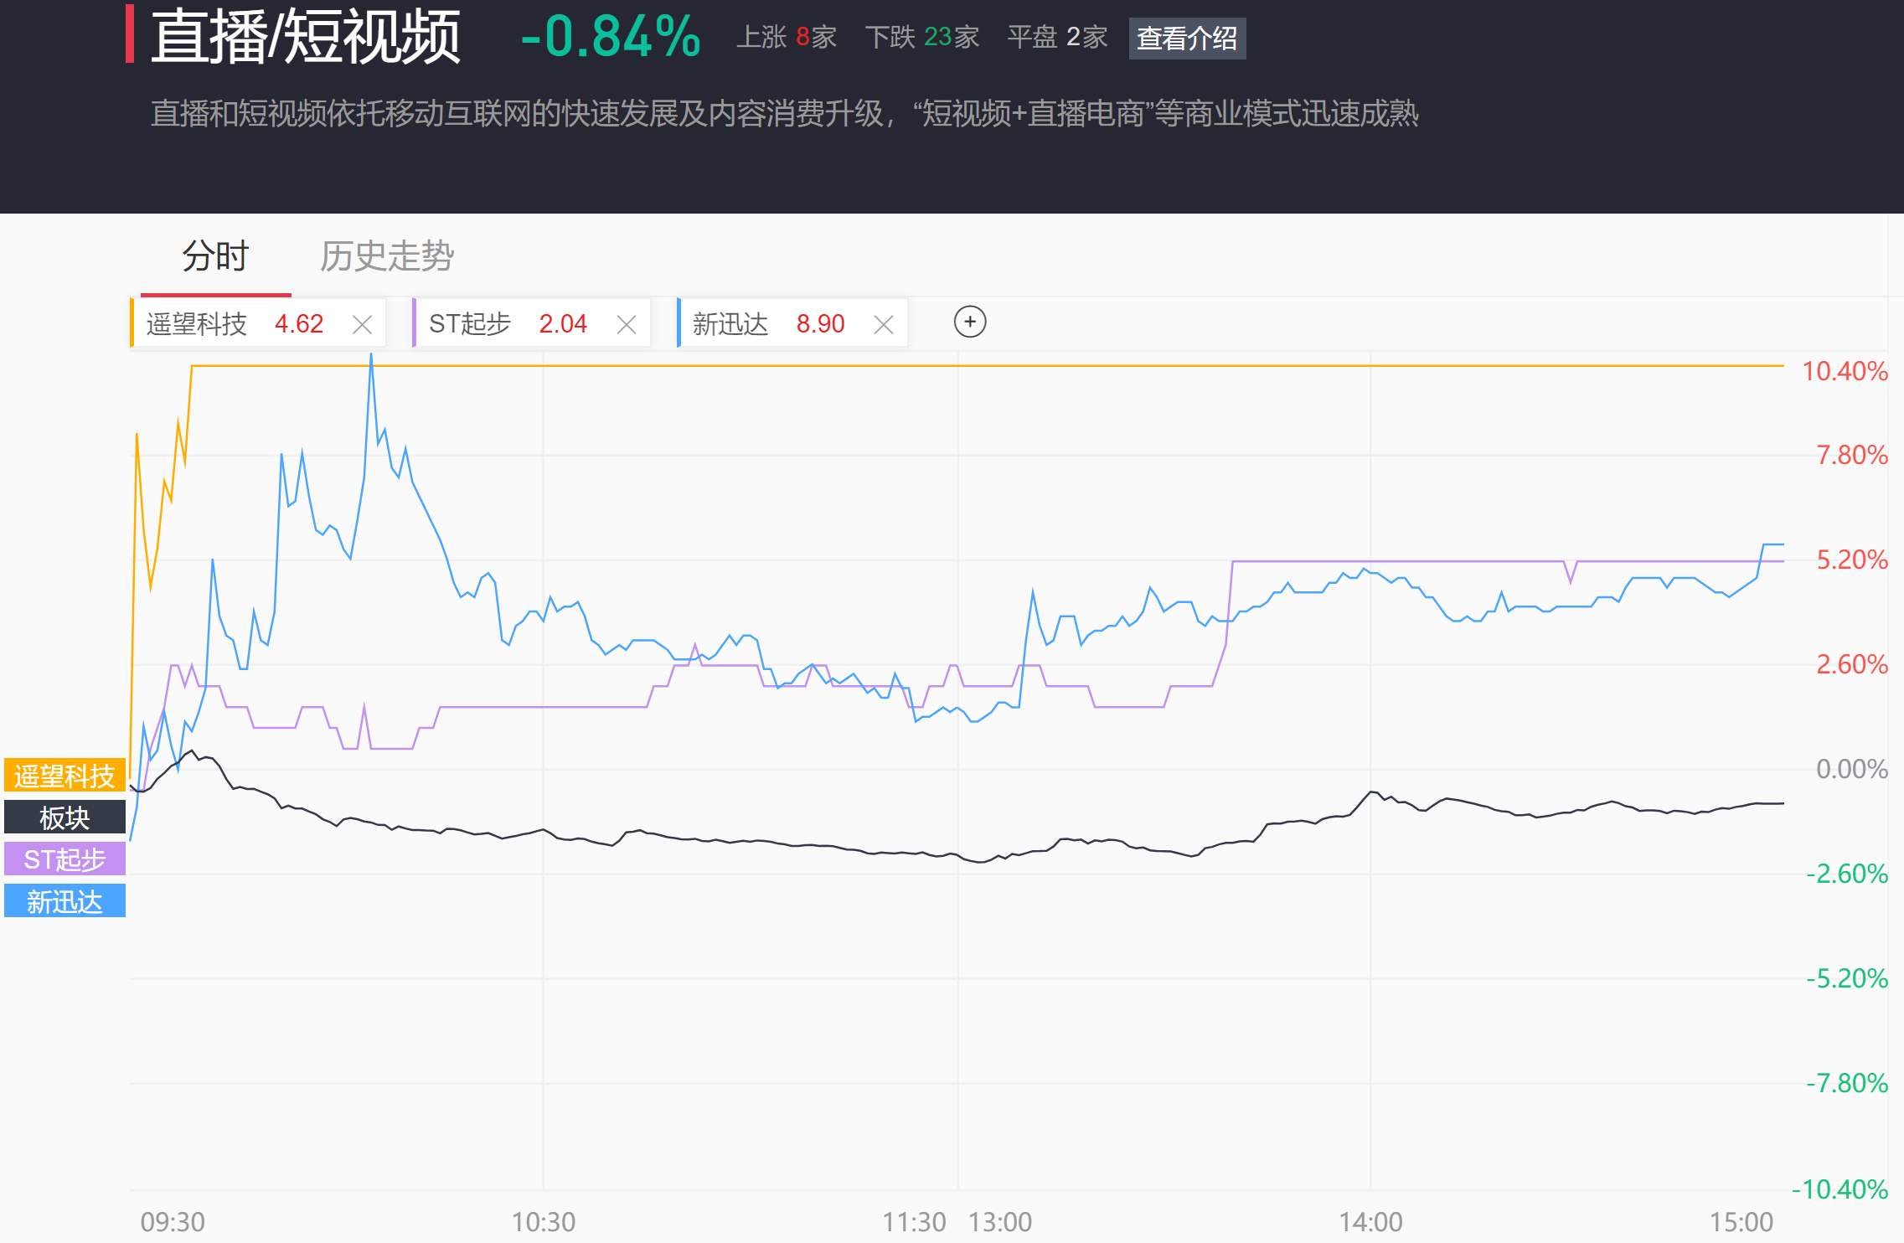Screen dimensions: 1904x1243
Task: Remove 新迅达 stock from comparison
Action: (884, 324)
